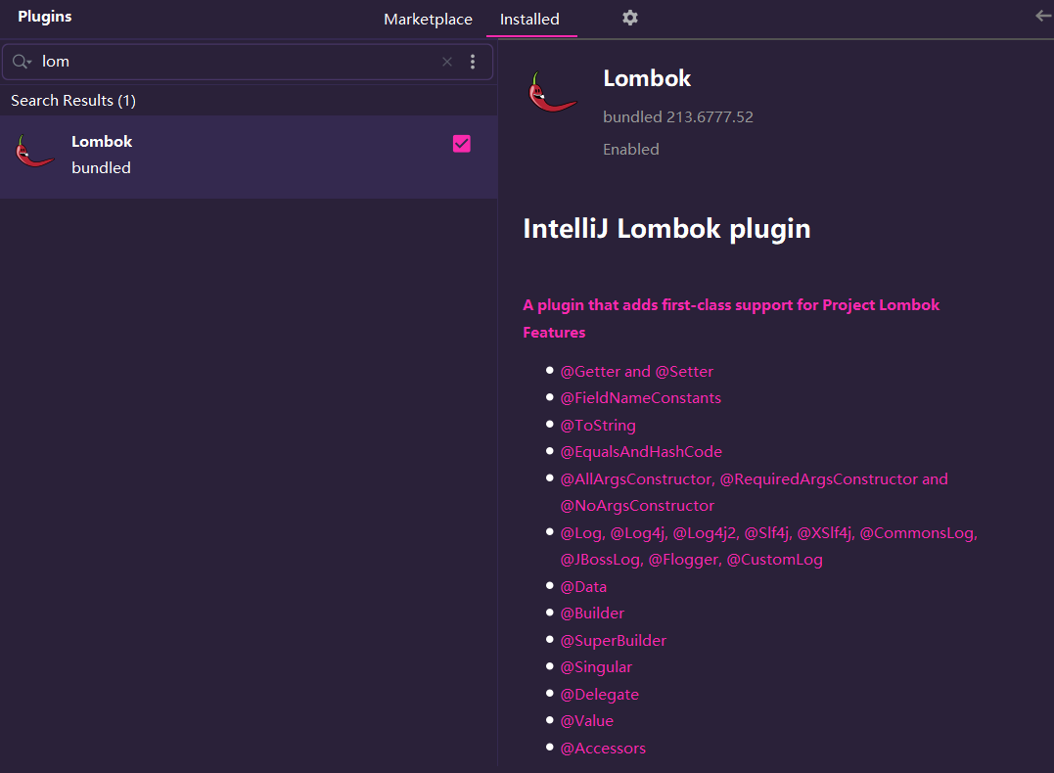Open the @EqualsAndHashCode link
Screen dimensions: 1054x773
point(641,452)
